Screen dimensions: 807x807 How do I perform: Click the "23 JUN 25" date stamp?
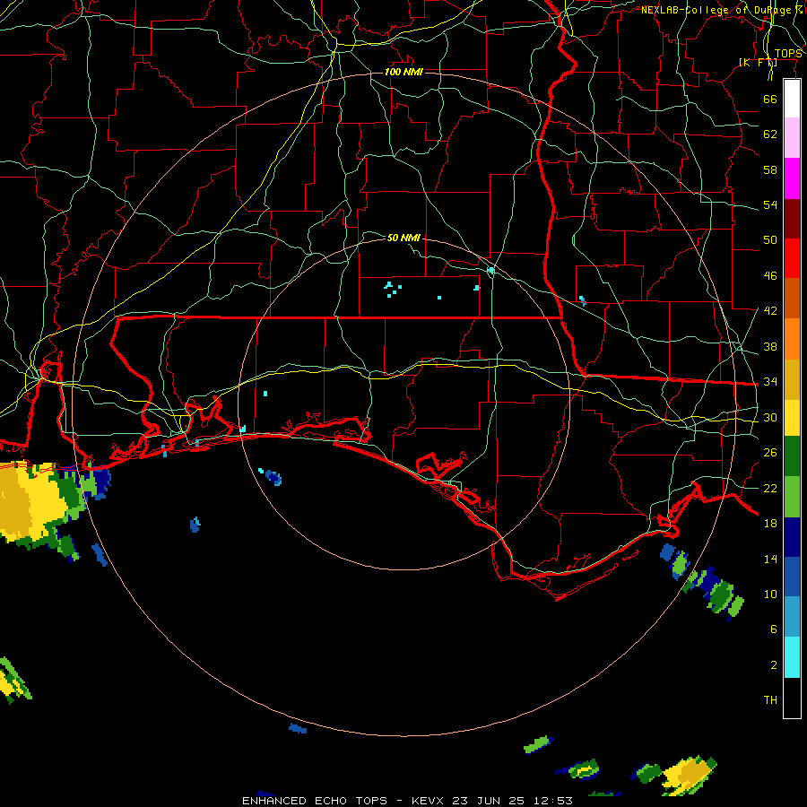489,801
